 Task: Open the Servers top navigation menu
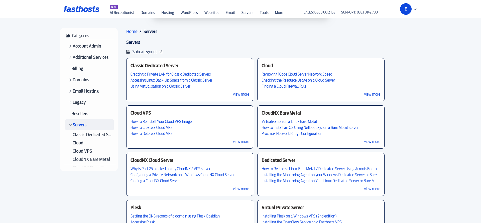[247, 13]
